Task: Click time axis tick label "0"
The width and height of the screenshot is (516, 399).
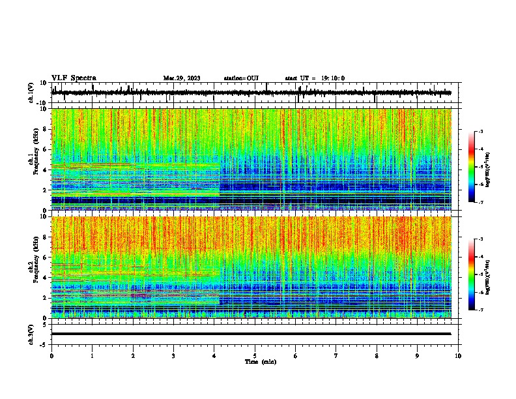Action: tap(51, 356)
